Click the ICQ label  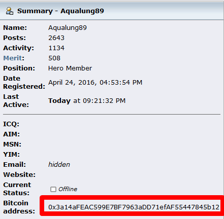pos(11,124)
